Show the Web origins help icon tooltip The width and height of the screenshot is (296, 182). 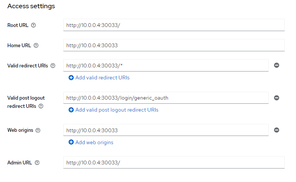[x=38, y=130]
